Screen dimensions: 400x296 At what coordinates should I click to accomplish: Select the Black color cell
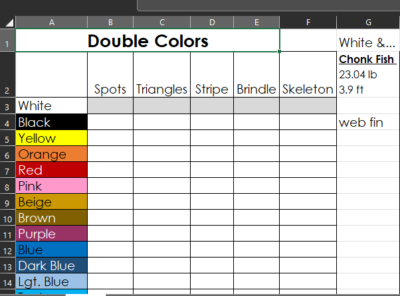[51, 122]
